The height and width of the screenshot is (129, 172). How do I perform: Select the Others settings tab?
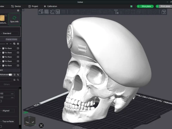7,84
